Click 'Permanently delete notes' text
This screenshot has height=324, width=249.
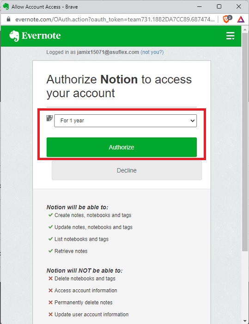tap(84, 302)
